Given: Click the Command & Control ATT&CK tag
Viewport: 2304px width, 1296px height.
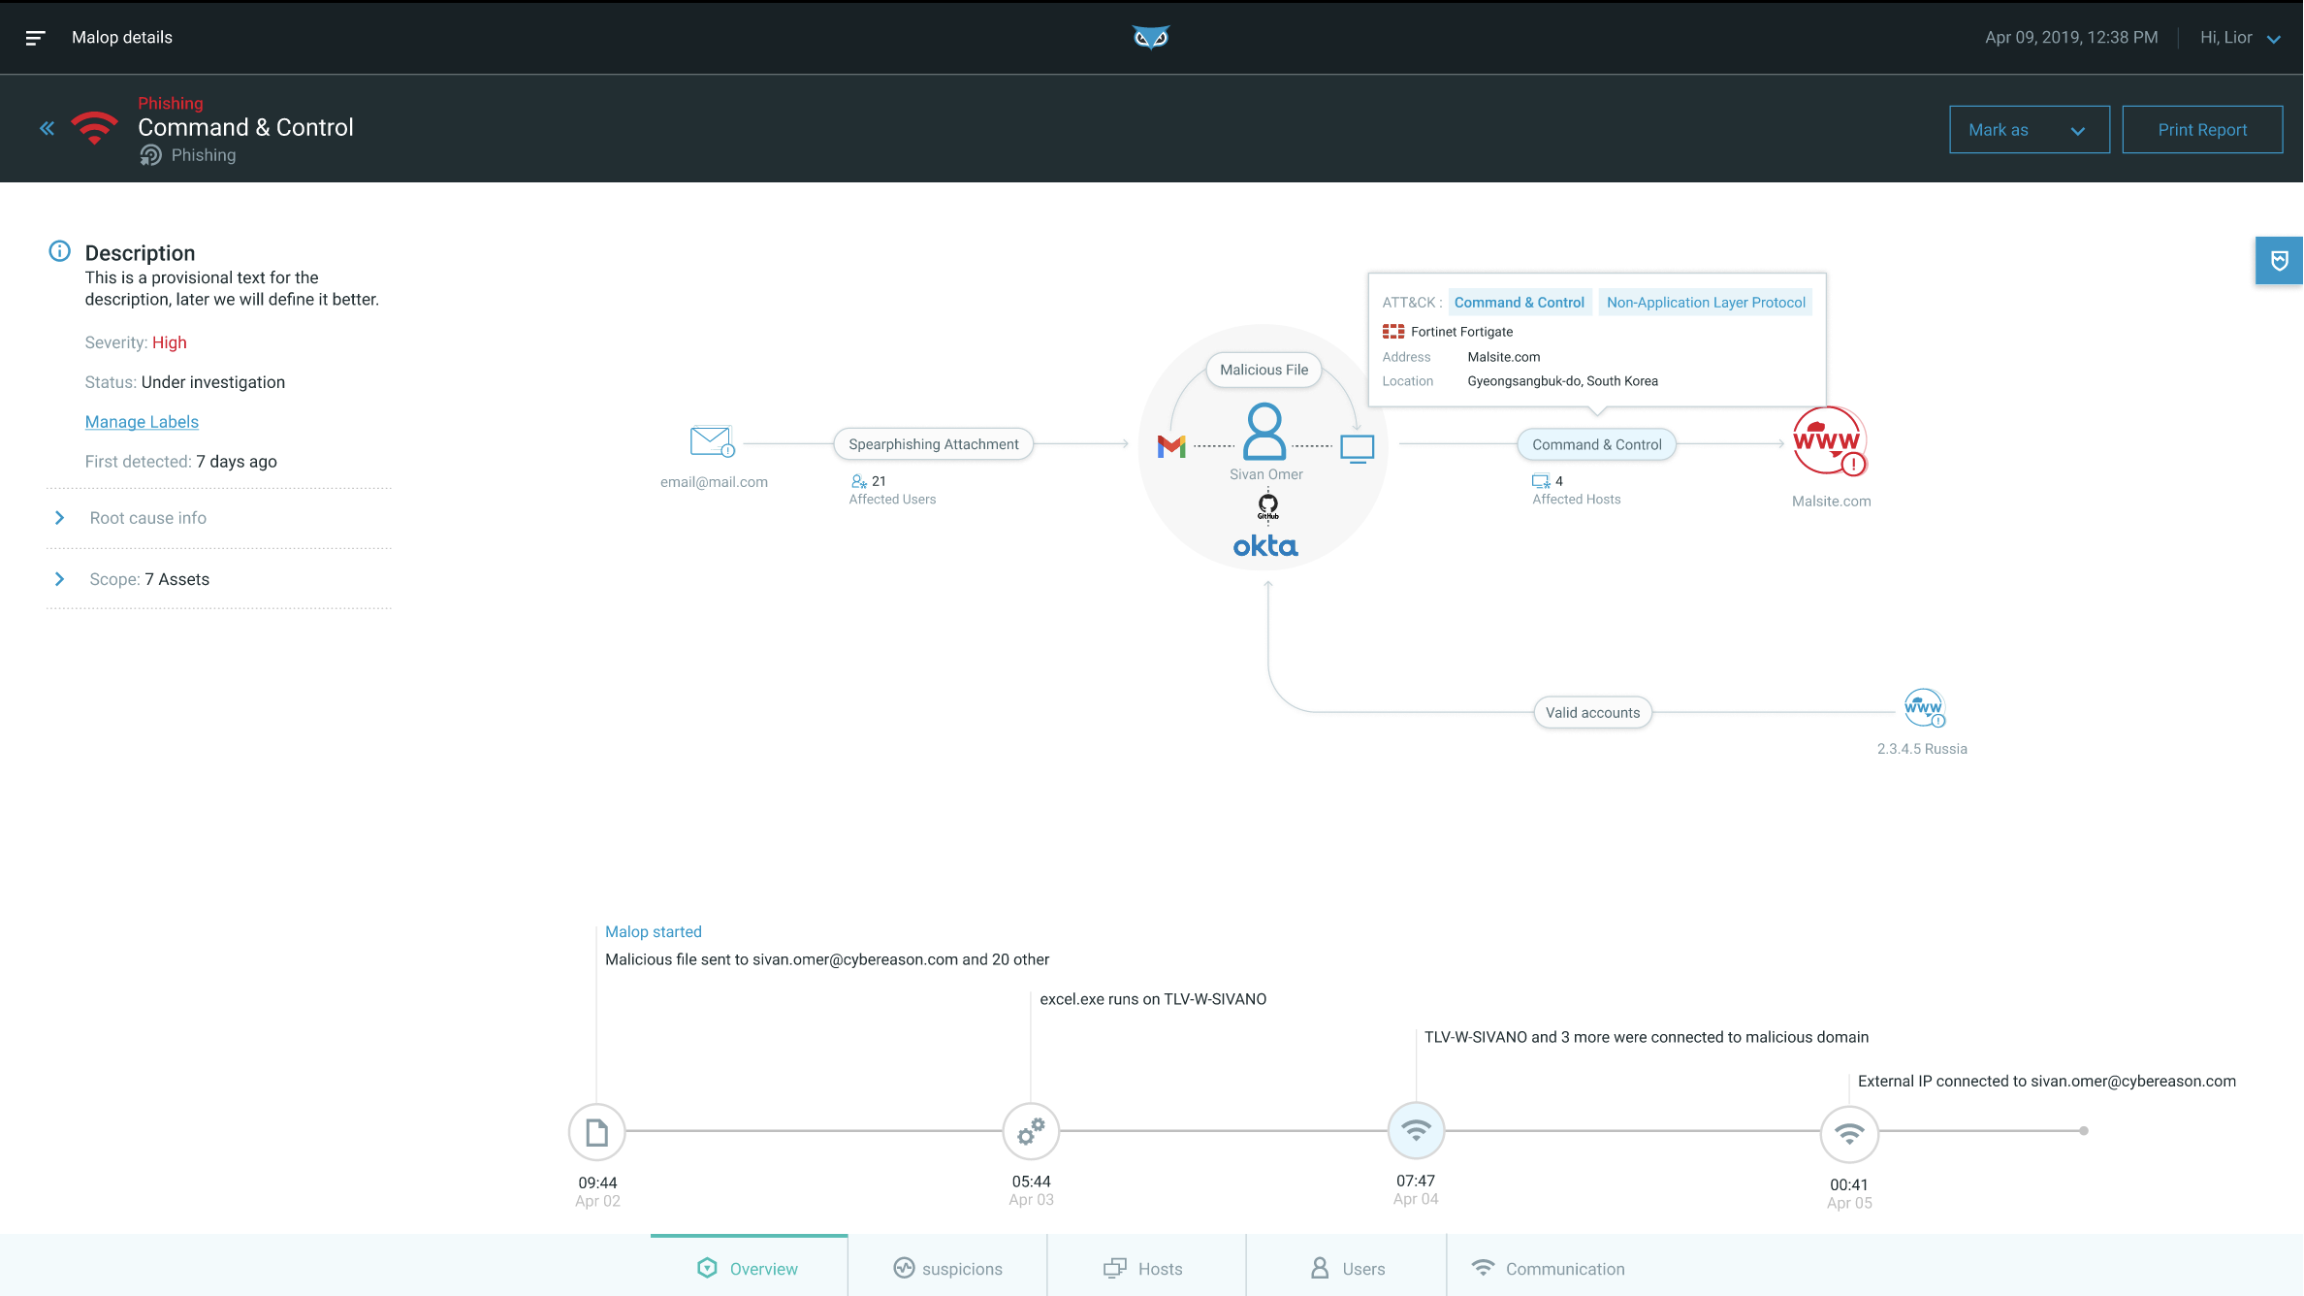Looking at the screenshot, I should (1520, 303).
